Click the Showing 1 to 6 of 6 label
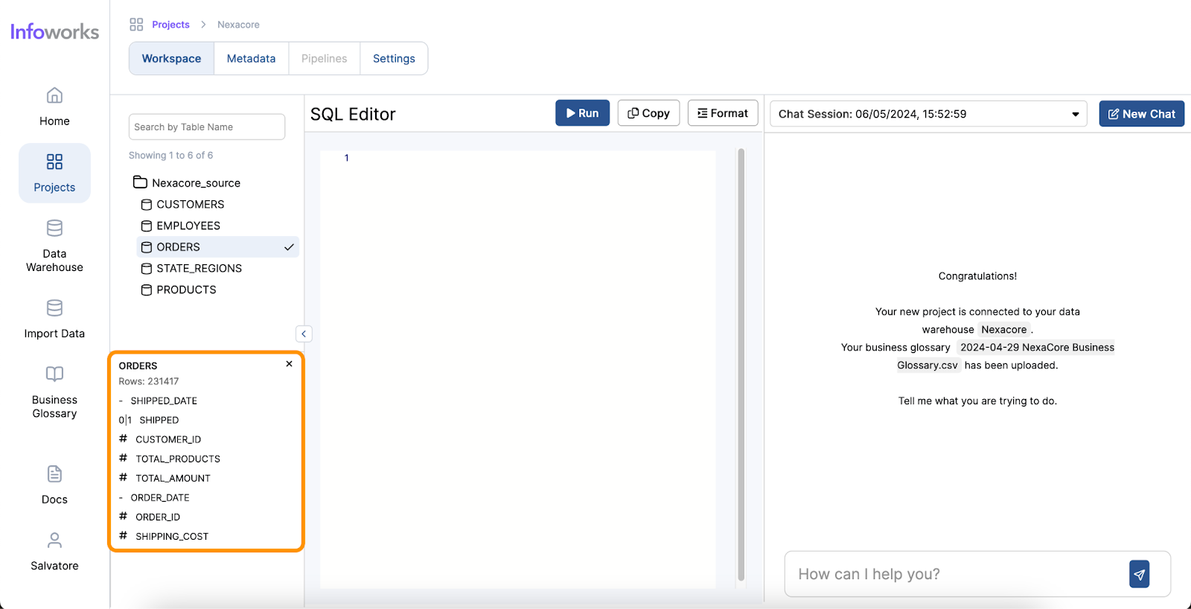Screen dimensions: 1191x609 click(x=170, y=155)
